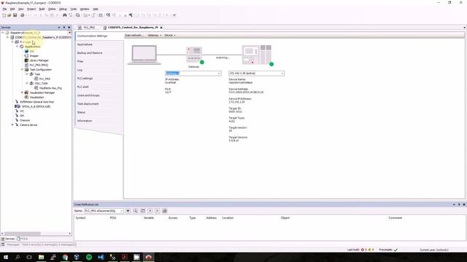Select the Onewire tree item
Image resolution: width=467 pixels, height=262 pixels.
(25, 120)
